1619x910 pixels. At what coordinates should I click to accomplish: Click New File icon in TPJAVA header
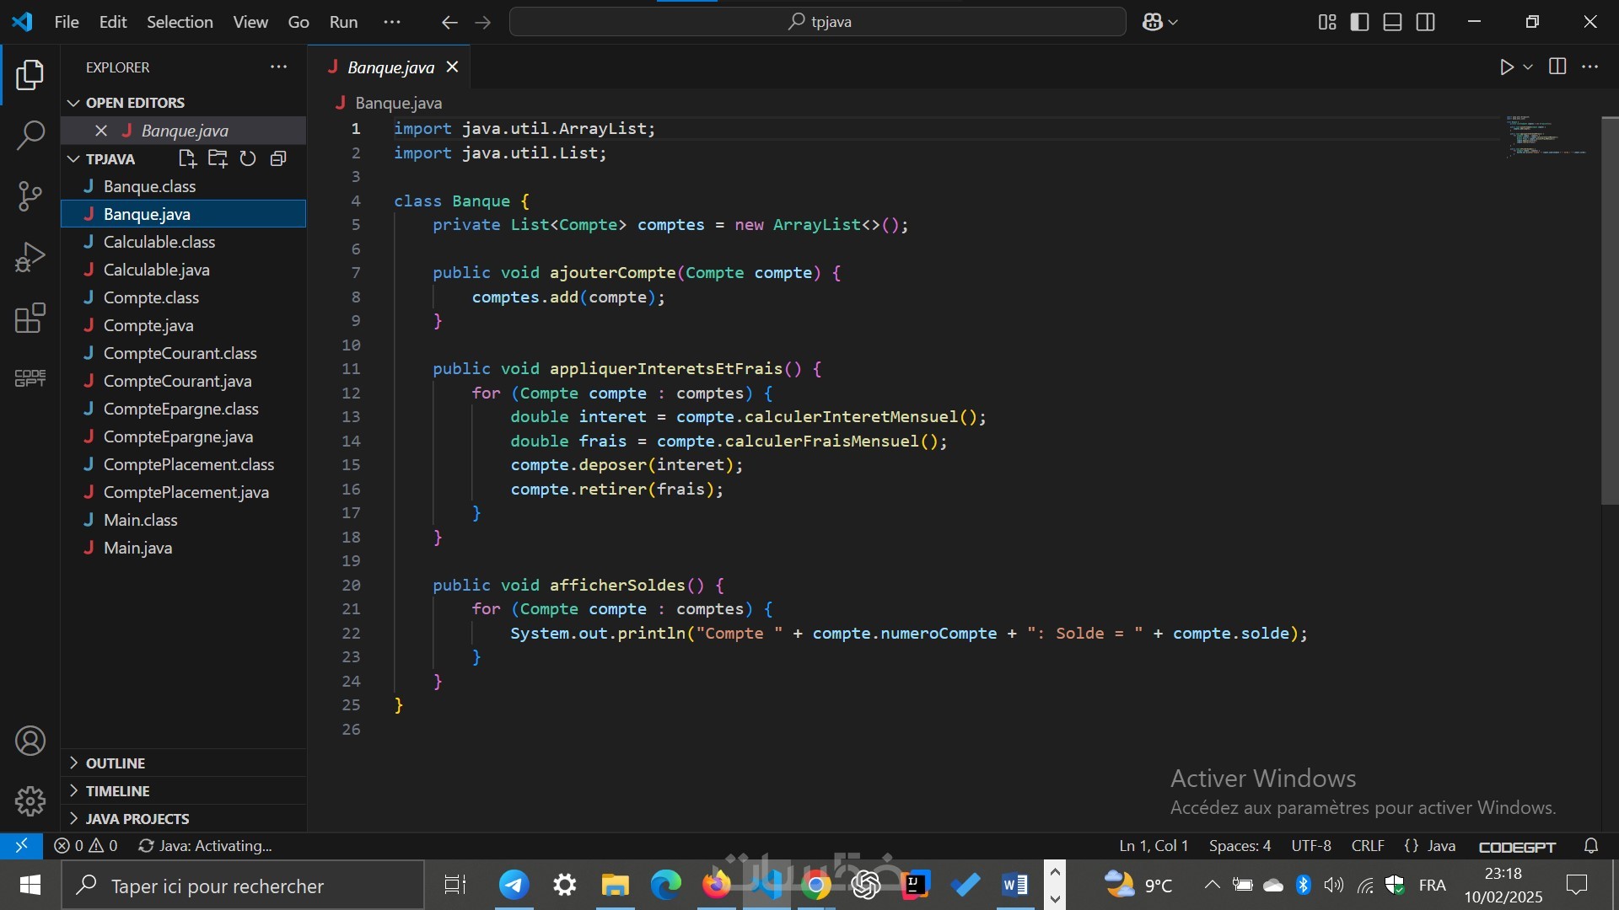coord(187,158)
